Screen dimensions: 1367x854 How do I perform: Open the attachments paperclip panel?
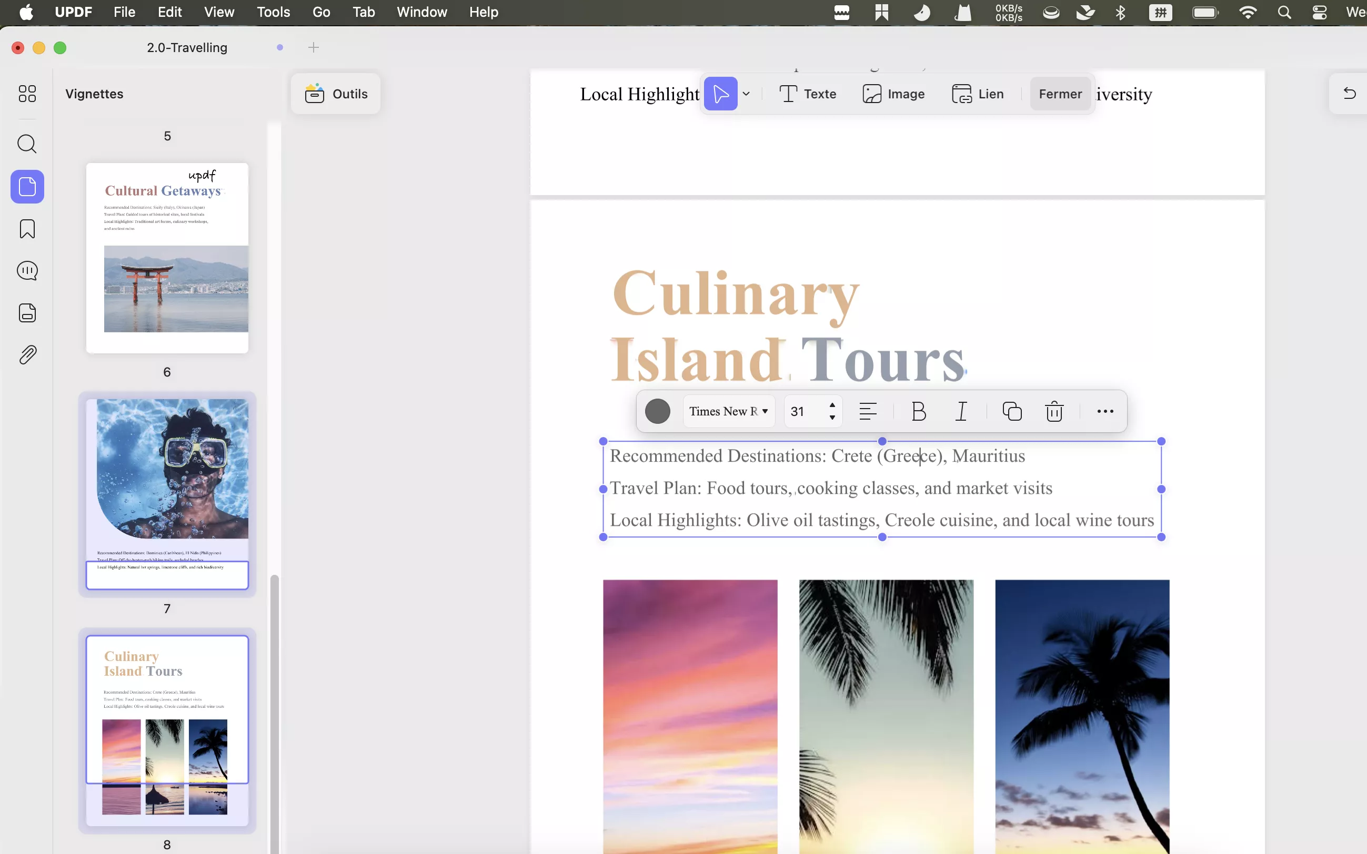[x=27, y=355]
